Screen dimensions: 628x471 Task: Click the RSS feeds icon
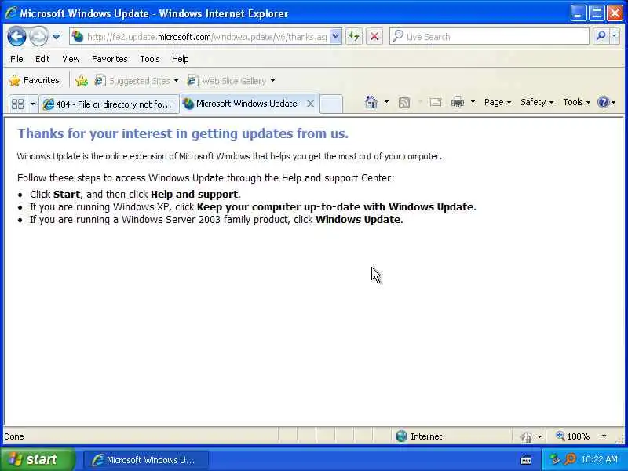pyautogui.click(x=404, y=103)
